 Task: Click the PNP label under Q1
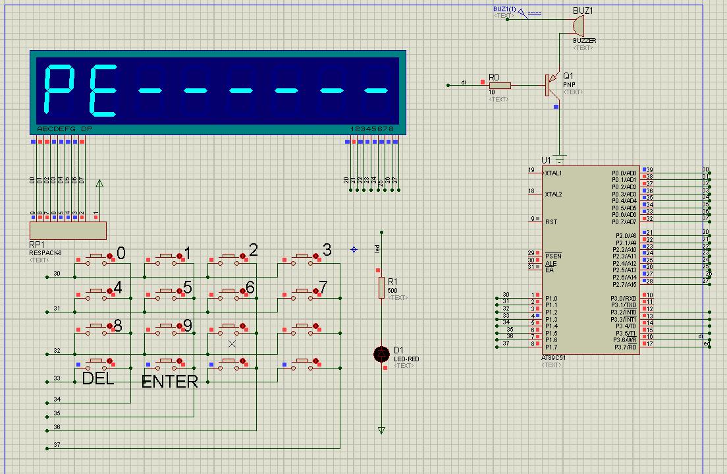(x=570, y=85)
